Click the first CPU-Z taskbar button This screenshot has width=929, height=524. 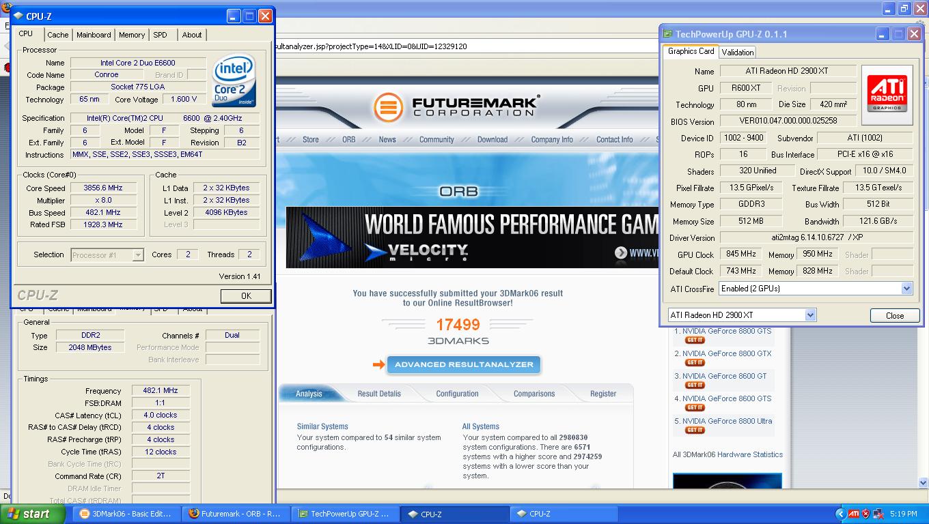[455, 514]
